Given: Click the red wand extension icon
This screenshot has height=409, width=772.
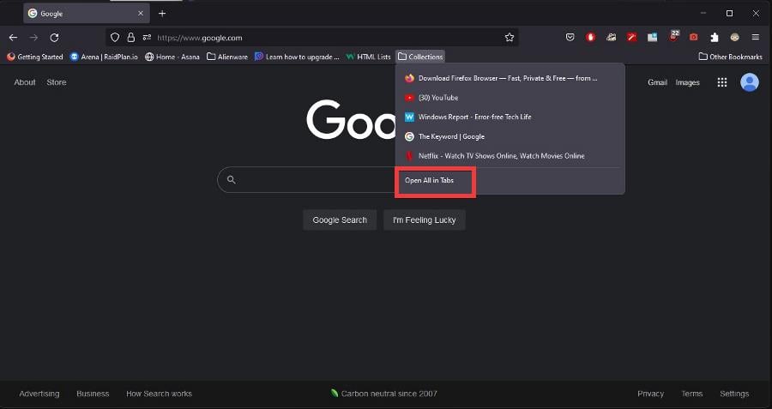Looking at the screenshot, I should [x=631, y=38].
